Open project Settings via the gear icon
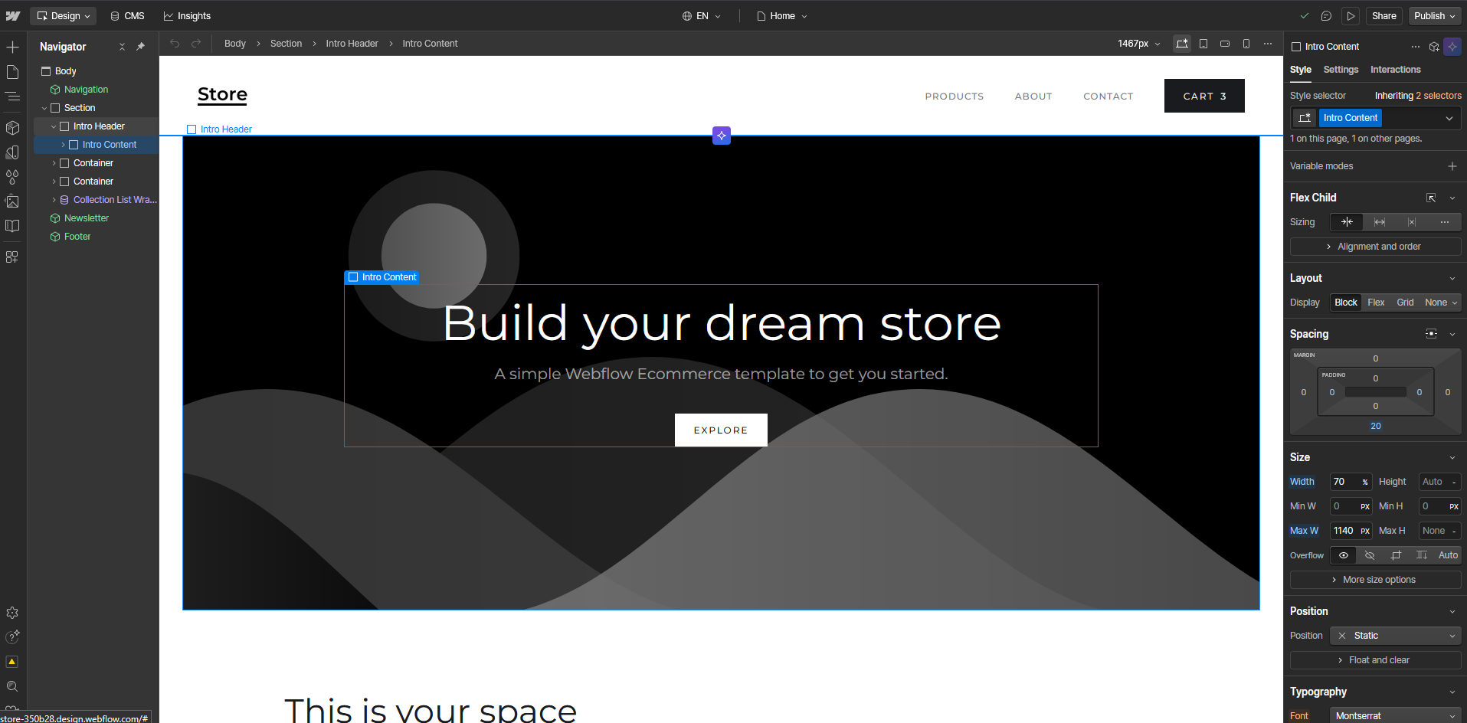 [12, 613]
